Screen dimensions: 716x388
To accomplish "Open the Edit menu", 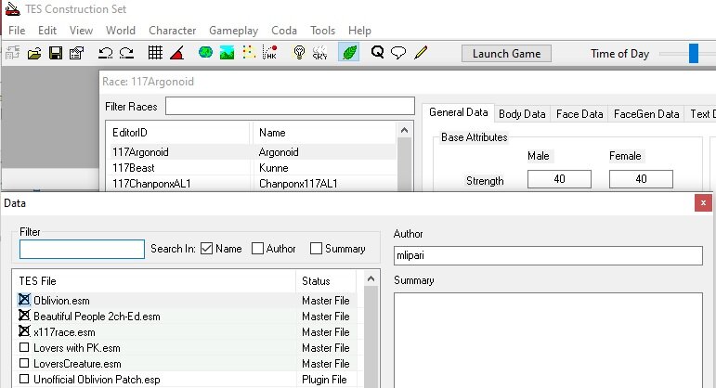I will [x=47, y=31].
